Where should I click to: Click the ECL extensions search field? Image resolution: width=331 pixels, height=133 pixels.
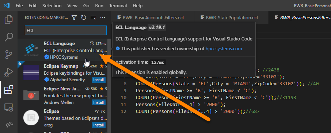click(x=66, y=30)
